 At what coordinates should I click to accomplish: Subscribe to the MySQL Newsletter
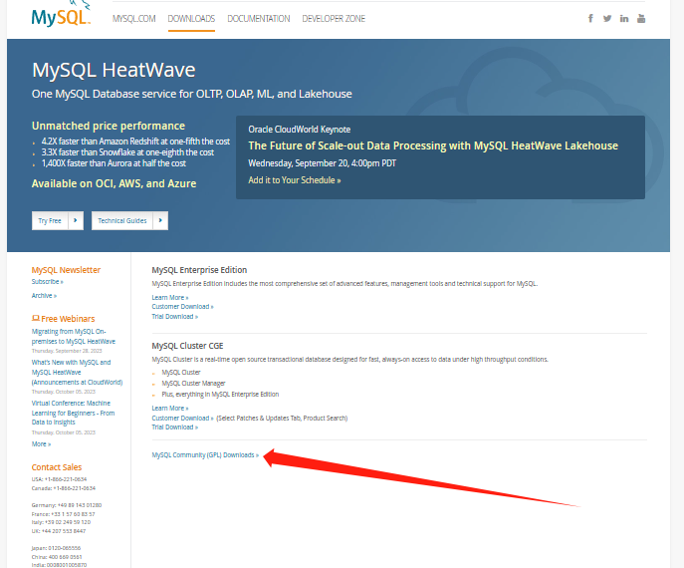pos(47,282)
